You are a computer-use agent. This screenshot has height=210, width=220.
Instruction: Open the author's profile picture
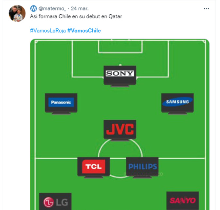coord(17,13)
